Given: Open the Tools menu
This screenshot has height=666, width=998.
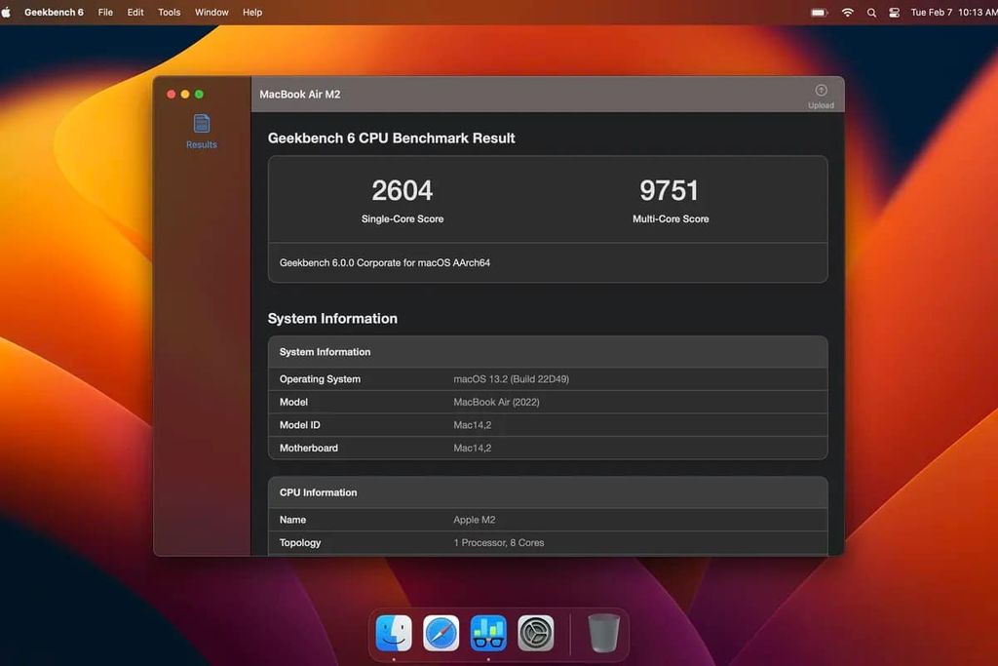Looking at the screenshot, I should 169,12.
